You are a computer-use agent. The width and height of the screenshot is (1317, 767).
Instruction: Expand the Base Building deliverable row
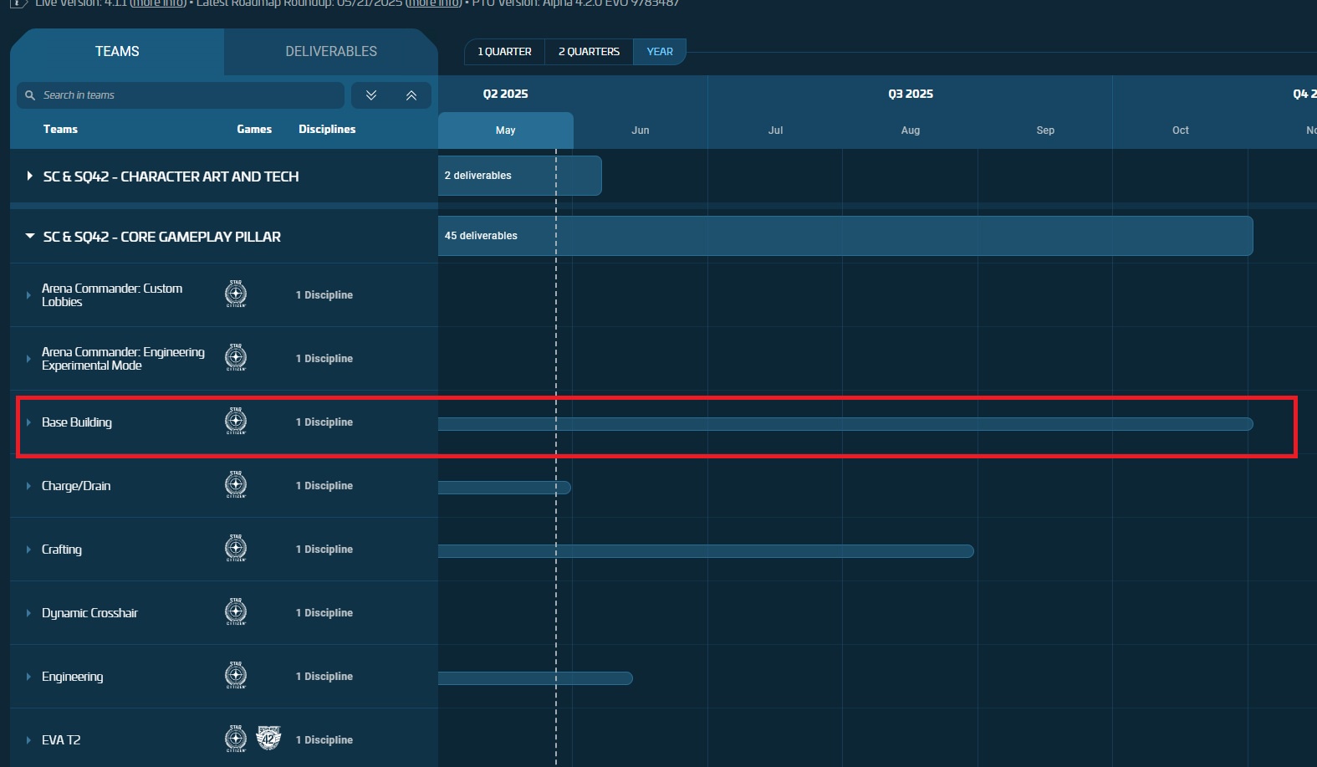28,422
